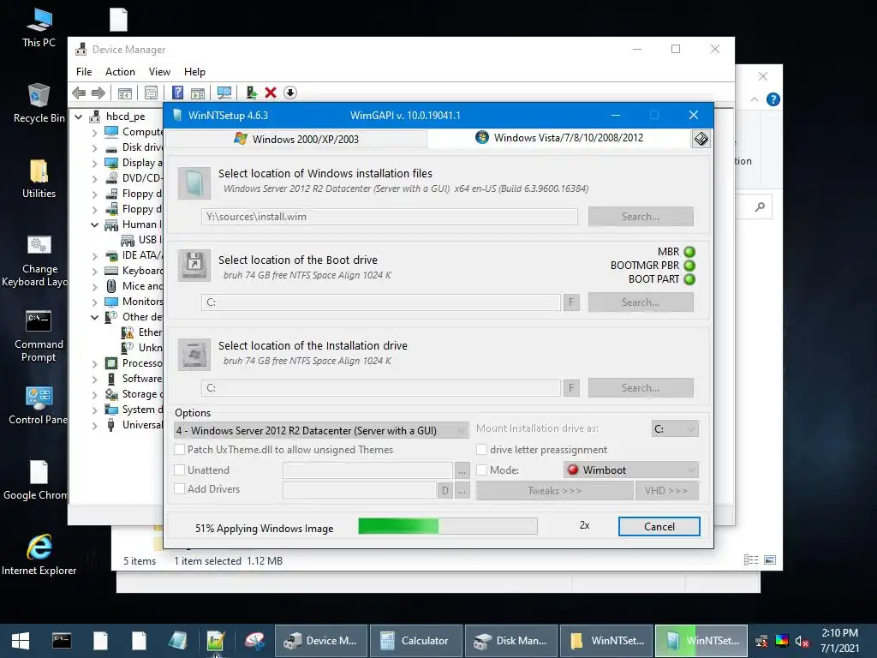The image size is (877, 658).
Task: Click the installation files source icon in WinNTSetup
Action: pyautogui.click(x=194, y=183)
